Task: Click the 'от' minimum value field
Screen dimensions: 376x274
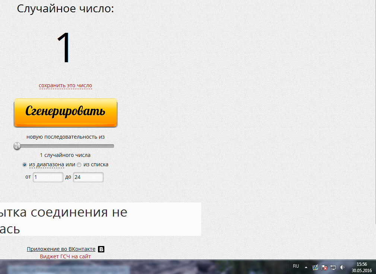Action: pos(48,177)
